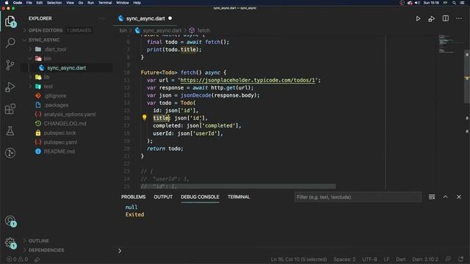The height and width of the screenshot is (264, 470).
Task: Maximize the panel with the chevron up
Action: (446, 197)
